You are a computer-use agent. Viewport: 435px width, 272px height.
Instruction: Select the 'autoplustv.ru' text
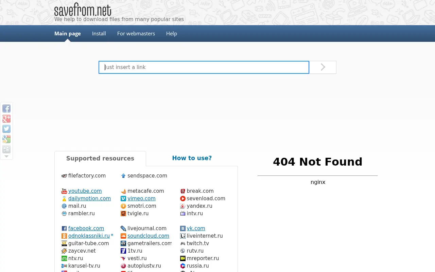point(144,266)
